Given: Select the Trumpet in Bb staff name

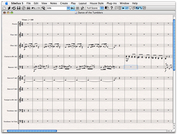Looking at the screenshot, I should tap(10, 100).
